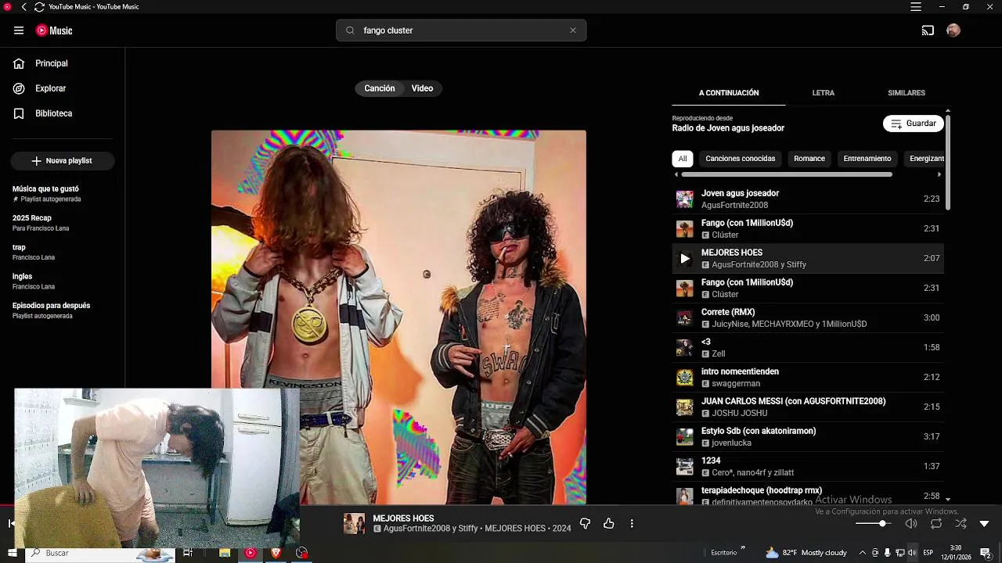Go back using the title bar arrow
Viewport: 1002px width, 563px height.
coord(23,7)
